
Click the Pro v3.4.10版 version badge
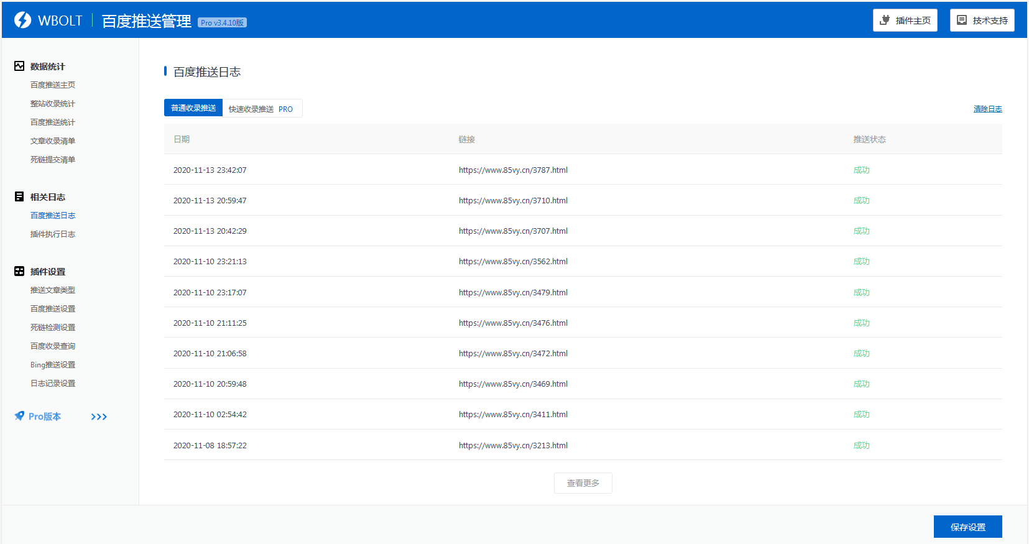222,22
